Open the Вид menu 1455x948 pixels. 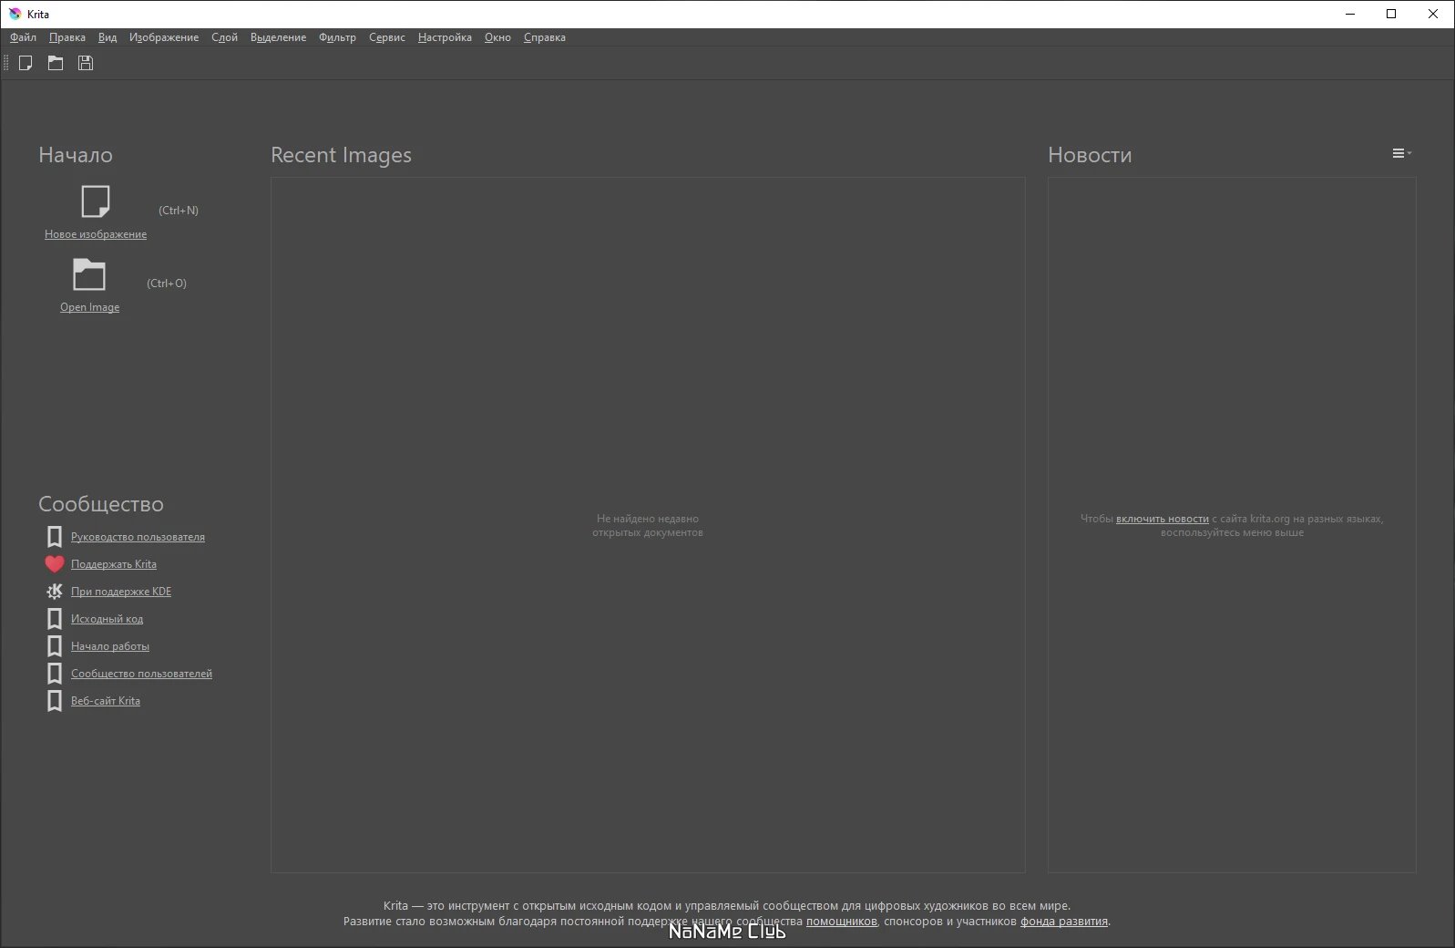[x=108, y=37]
